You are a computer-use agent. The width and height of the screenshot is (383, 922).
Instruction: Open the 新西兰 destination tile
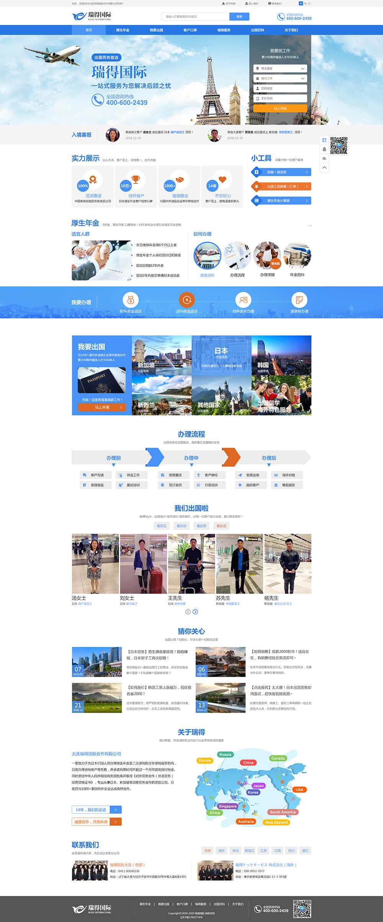162,395
